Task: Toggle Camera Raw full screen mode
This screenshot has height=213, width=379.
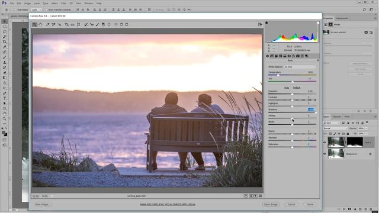Action: pos(260,24)
